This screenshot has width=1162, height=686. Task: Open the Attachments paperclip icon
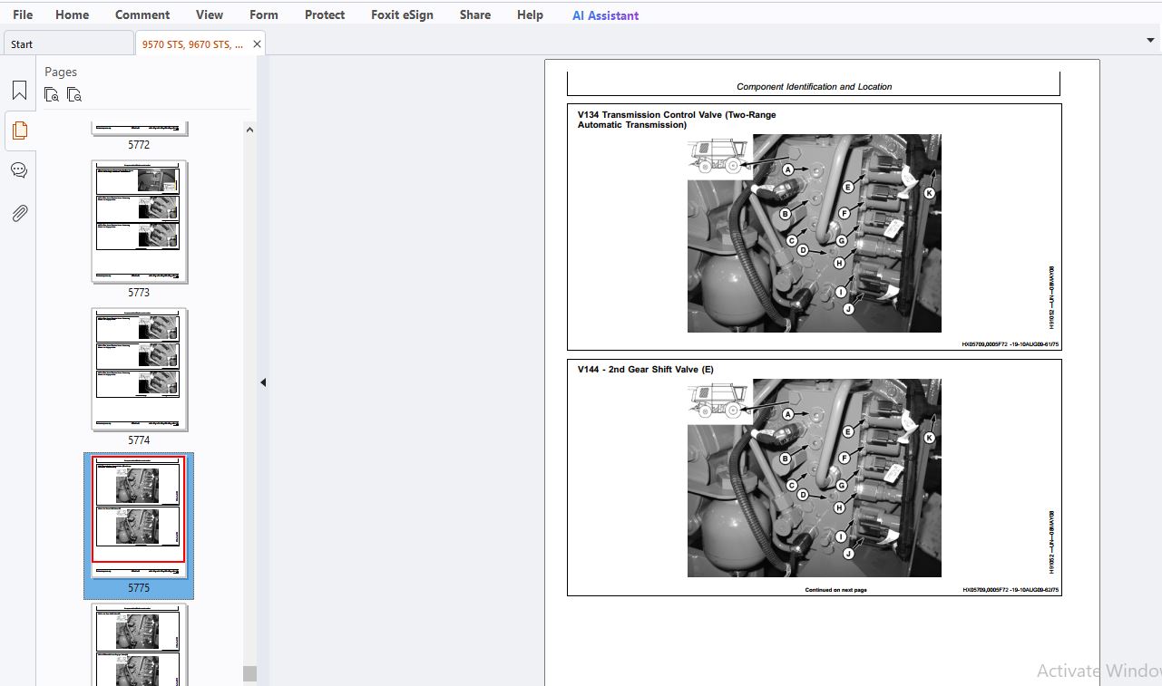[x=19, y=213]
